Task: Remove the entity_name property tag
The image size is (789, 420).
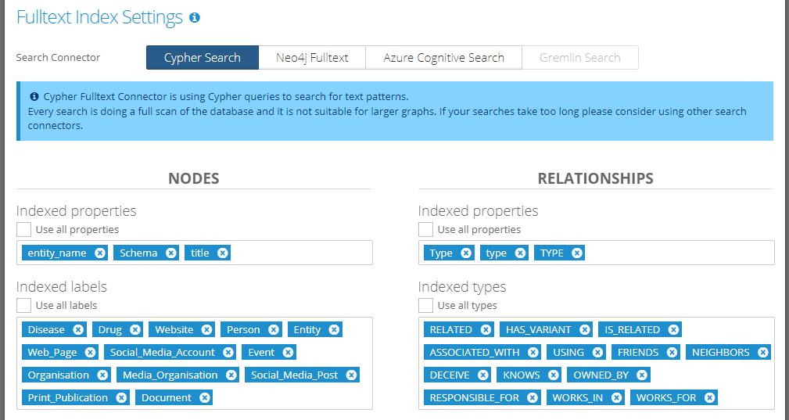Action: 100,253
